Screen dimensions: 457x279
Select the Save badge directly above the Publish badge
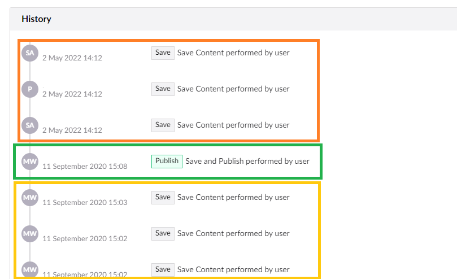(x=163, y=125)
